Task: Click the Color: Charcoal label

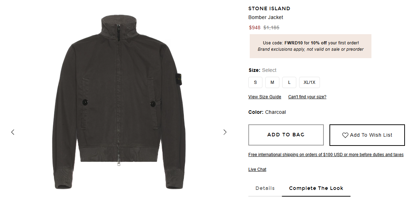Action: tap(267, 112)
